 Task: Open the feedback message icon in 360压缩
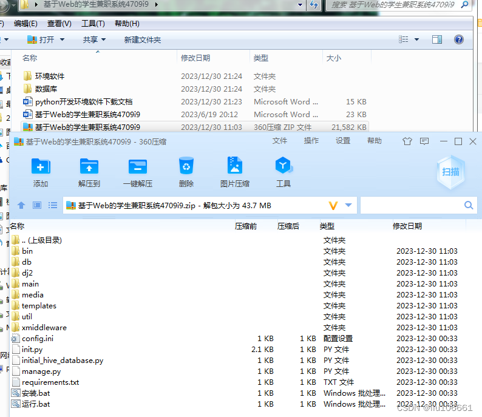coord(424,141)
